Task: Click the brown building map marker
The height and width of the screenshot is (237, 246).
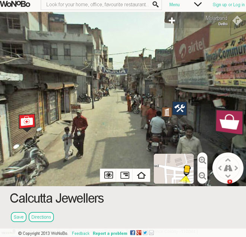Action: coord(167,112)
